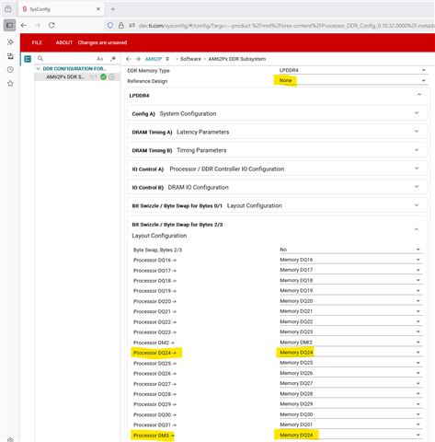Reload the page with refresh icon
The image size is (435, 442).
pyautogui.click(x=52, y=25)
